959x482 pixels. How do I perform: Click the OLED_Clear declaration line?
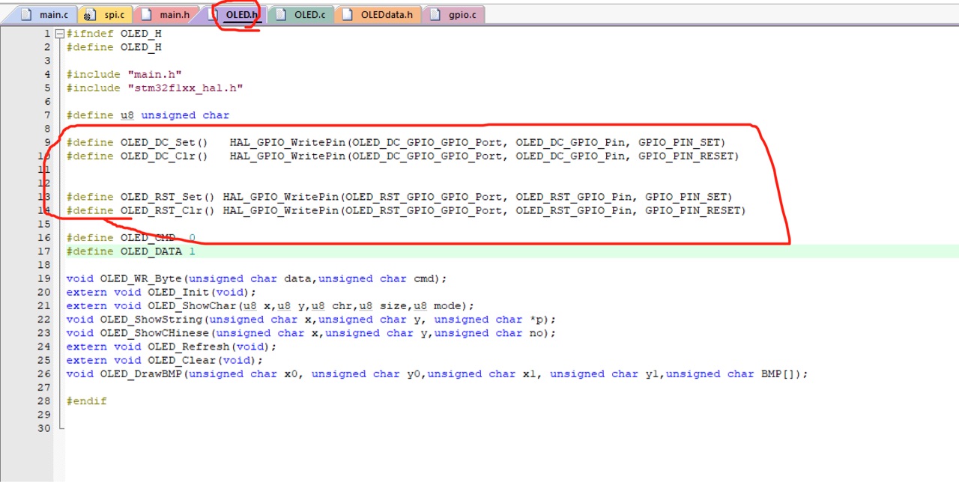(x=165, y=360)
